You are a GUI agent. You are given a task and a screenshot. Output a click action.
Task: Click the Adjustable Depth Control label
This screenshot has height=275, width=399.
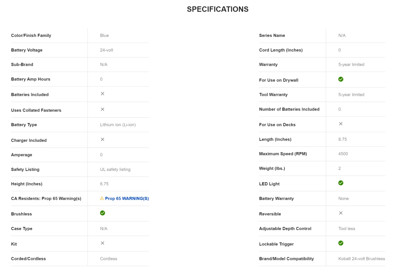point(285,229)
